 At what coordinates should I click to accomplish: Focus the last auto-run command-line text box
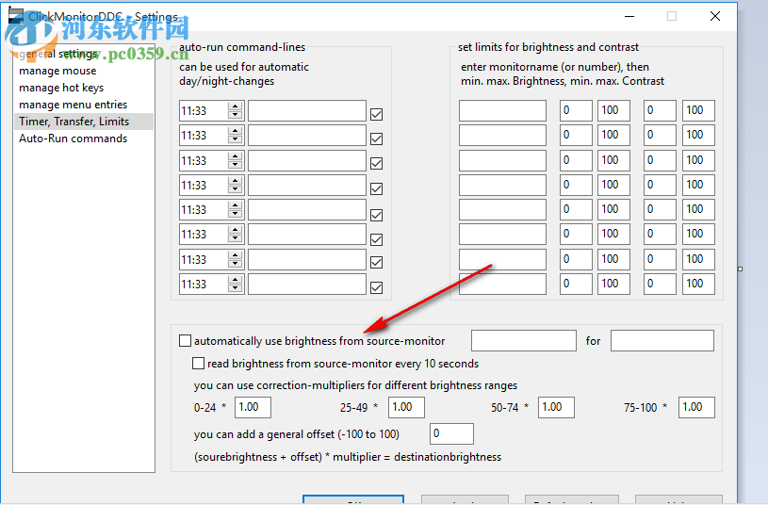point(307,285)
